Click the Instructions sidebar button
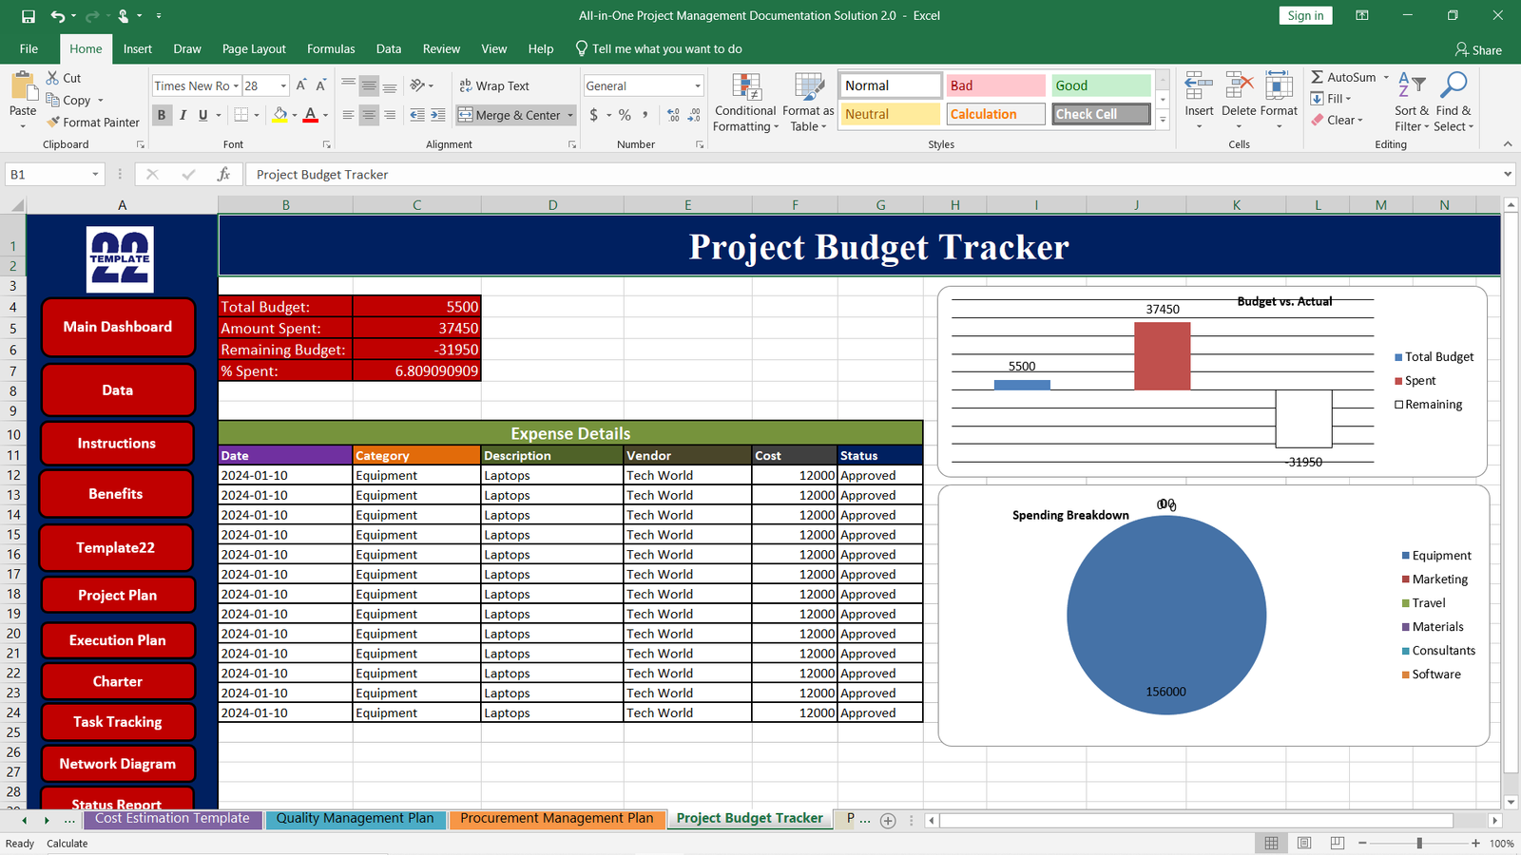This screenshot has width=1521, height=855. pos(117,444)
